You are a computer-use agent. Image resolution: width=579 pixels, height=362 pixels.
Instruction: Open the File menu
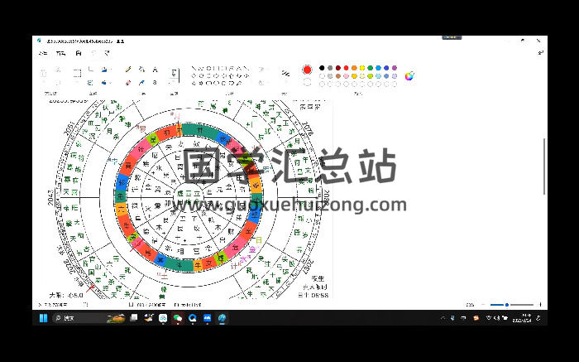[x=43, y=53]
